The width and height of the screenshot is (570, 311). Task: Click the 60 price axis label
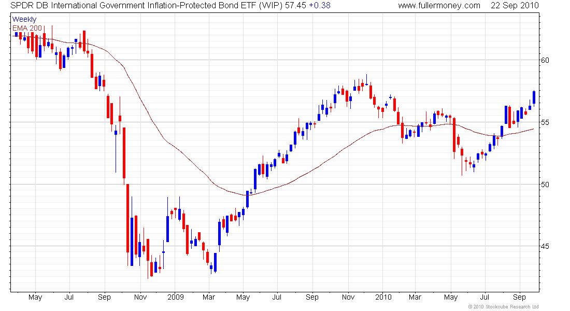[x=545, y=60]
